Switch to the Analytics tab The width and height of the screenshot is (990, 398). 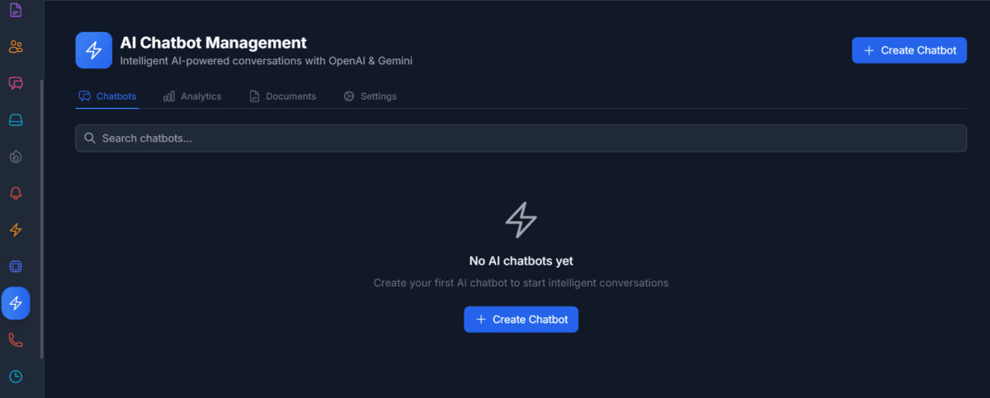point(193,96)
